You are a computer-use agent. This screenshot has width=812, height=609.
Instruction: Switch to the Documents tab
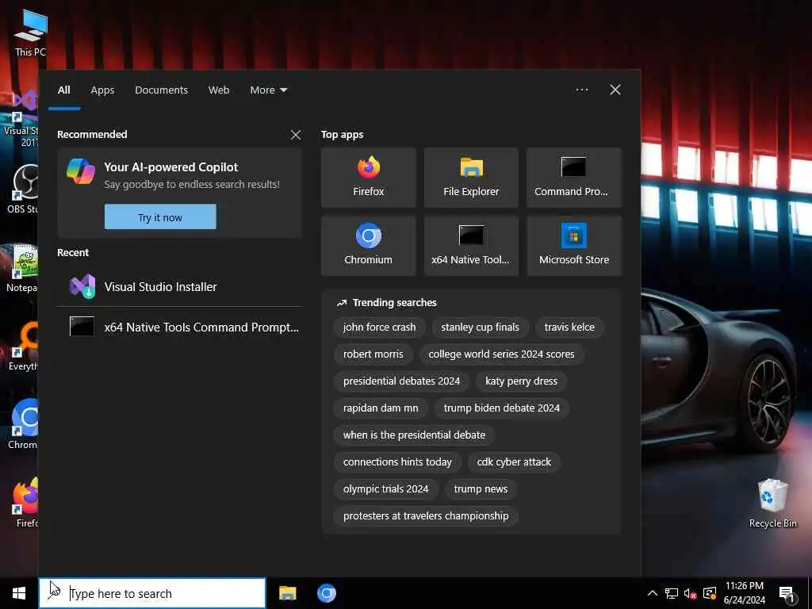click(x=161, y=90)
